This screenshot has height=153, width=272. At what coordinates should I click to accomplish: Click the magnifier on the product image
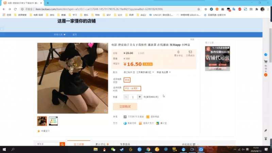point(105,111)
